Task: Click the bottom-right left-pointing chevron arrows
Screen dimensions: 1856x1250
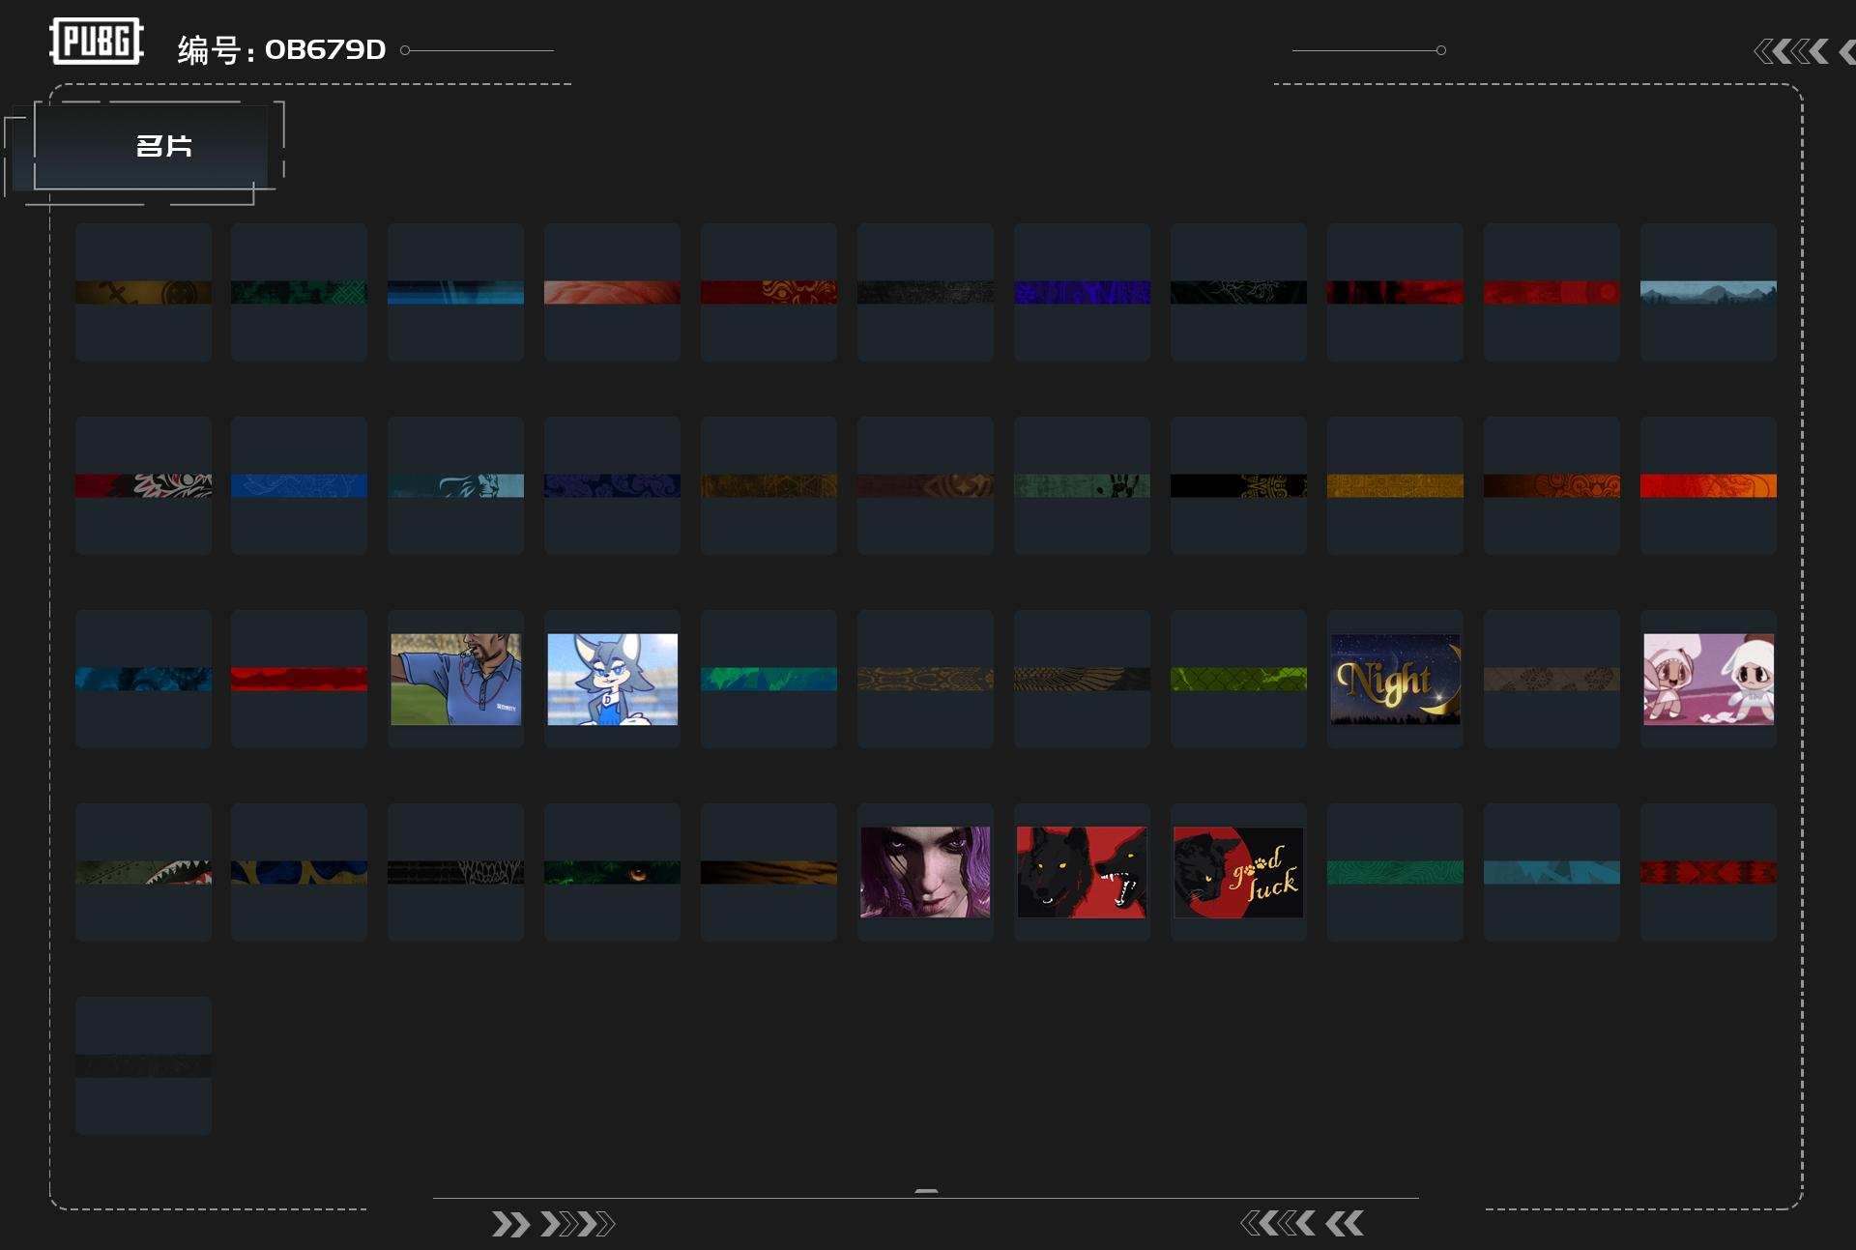Action: [x=1302, y=1224]
